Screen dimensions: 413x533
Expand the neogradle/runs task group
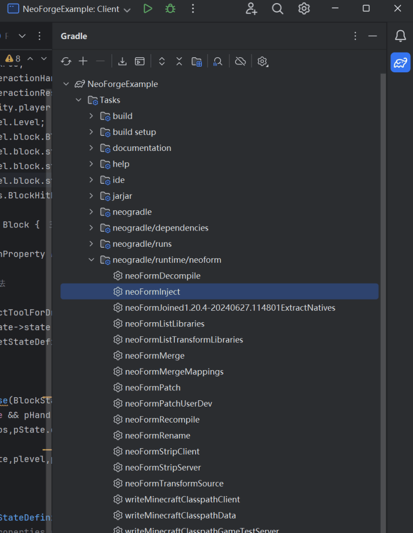91,244
